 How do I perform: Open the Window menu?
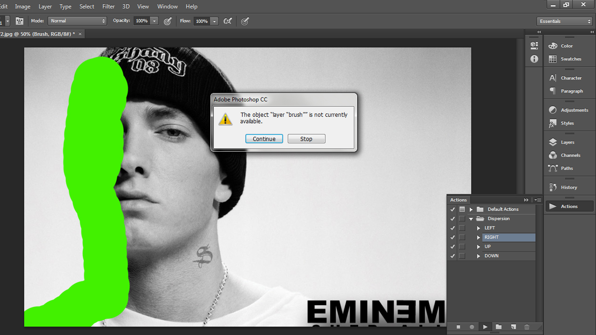(168, 7)
